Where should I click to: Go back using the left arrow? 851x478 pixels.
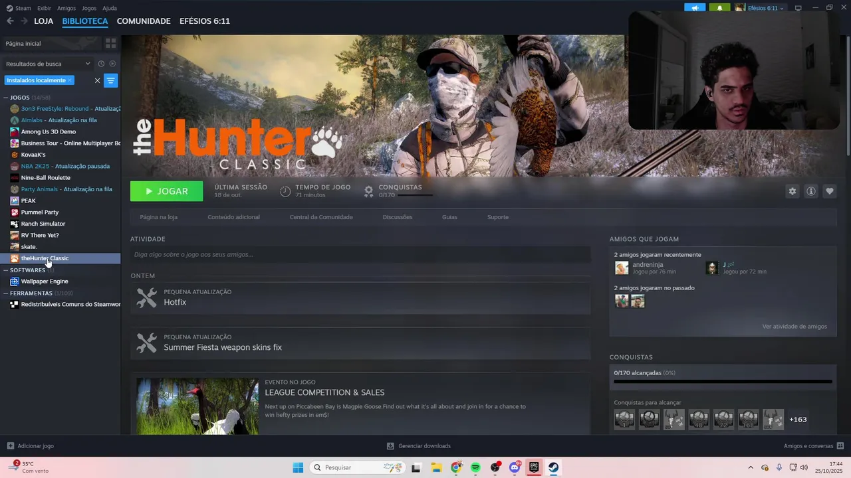pyautogui.click(x=10, y=21)
